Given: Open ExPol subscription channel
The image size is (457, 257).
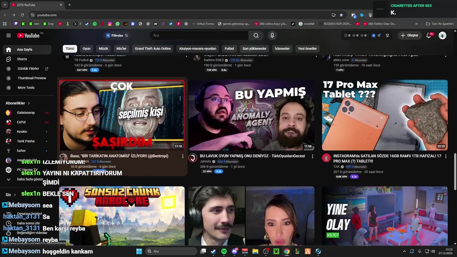Looking at the screenshot, I should pyautogui.click(x=27, y=122).
